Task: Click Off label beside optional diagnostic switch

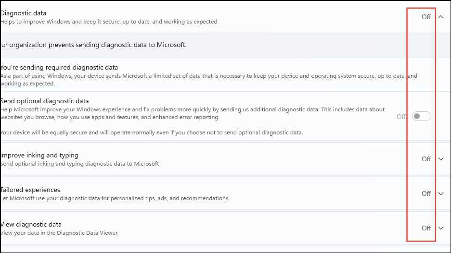Action: [401, 117]
